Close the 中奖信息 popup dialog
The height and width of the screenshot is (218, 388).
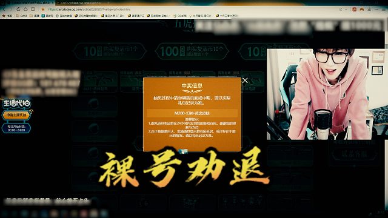[245, 81]
